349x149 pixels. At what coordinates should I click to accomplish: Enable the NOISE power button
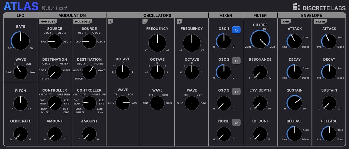(x=236, y=123)
